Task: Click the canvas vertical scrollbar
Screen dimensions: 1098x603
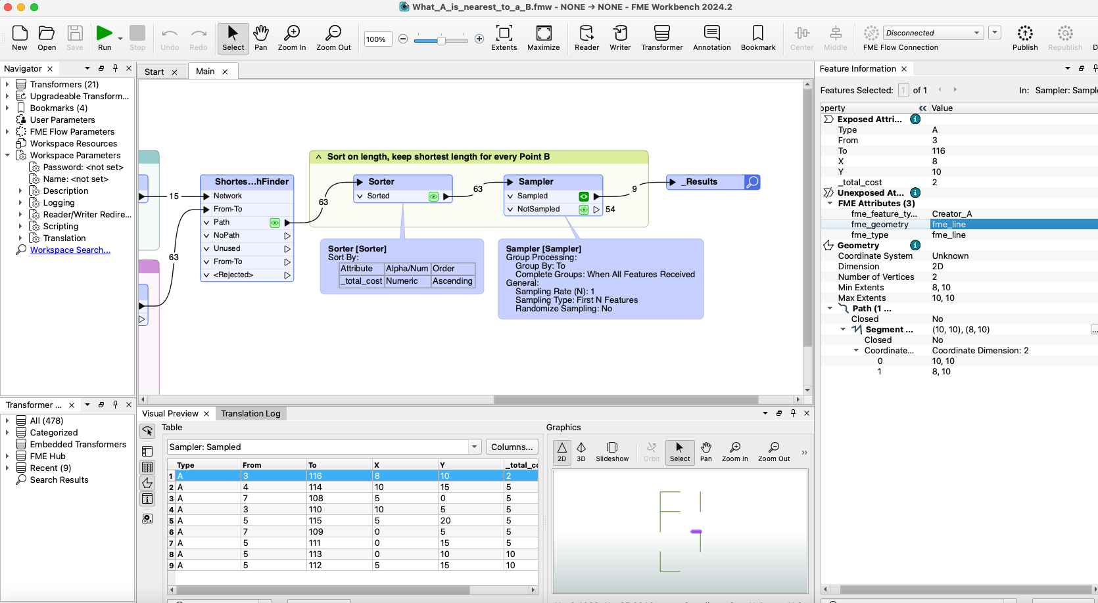Action: [808, 218]
